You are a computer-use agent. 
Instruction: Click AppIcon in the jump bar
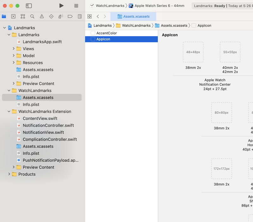pyautogui.click(x=201, y=25)
